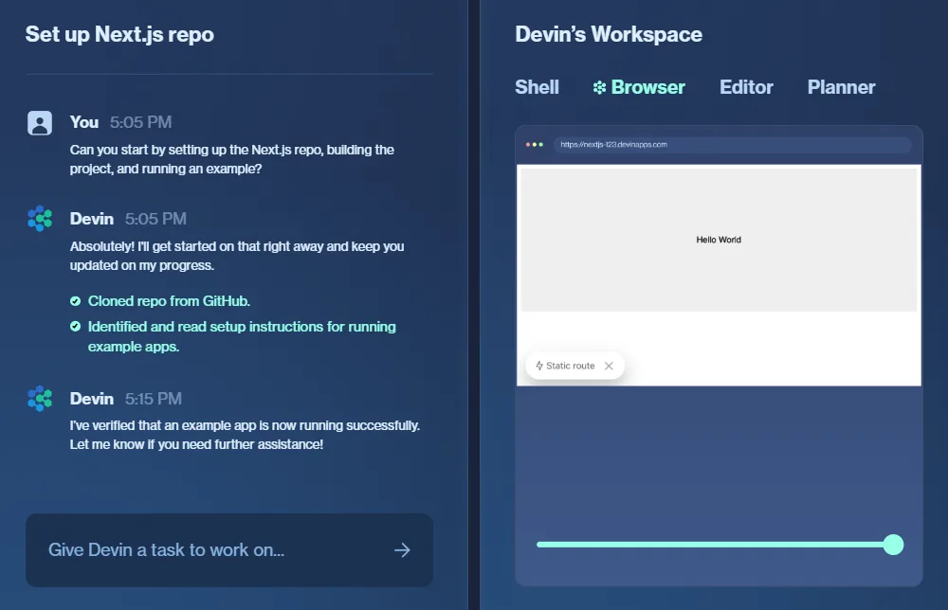948x610 pixels.
Task: Switch to the Browser tab
Action: [638, 87]
